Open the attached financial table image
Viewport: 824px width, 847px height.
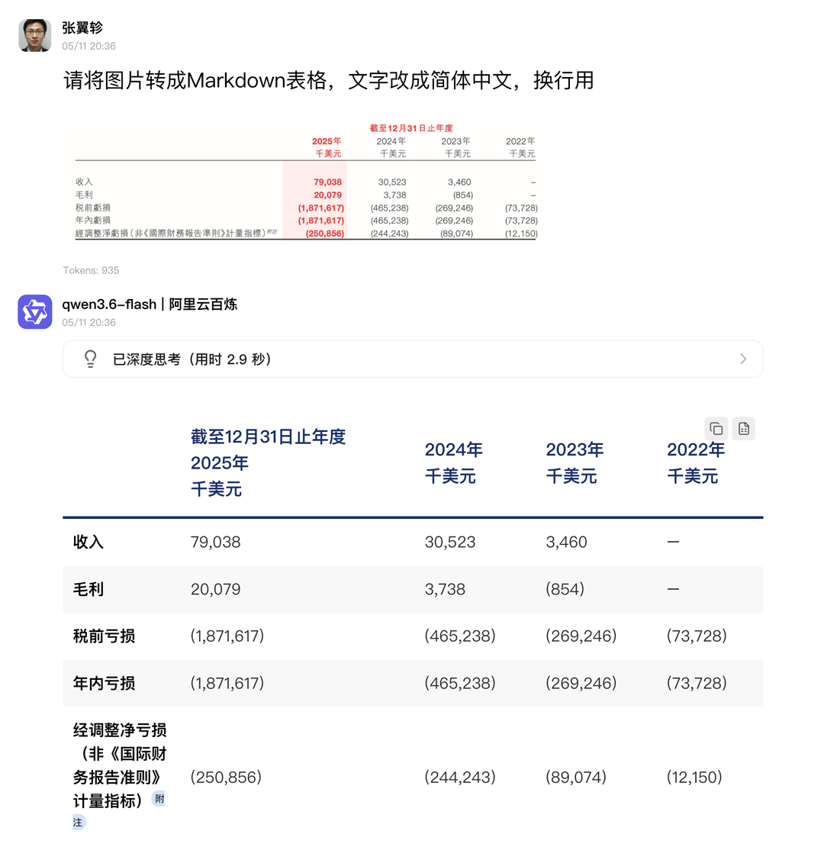(x=306, y=180)
